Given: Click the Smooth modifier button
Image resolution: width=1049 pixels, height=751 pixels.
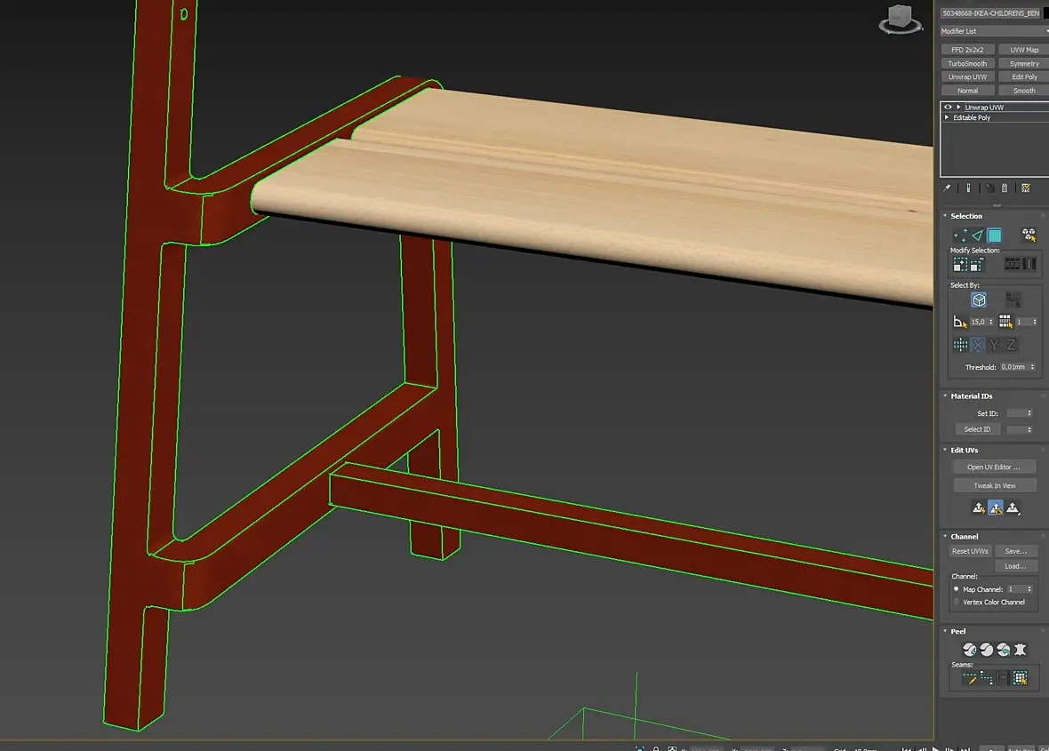Looking at the screenshot, I should pos(1024,91).
